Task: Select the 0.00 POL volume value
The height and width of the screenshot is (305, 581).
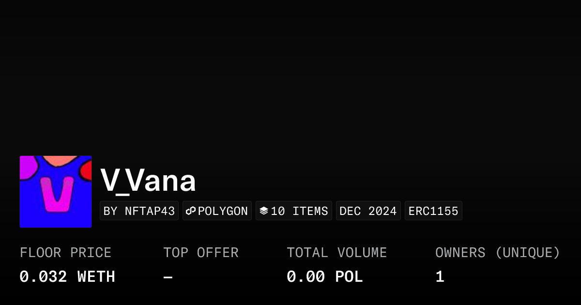Action: (x=324, y=277)
